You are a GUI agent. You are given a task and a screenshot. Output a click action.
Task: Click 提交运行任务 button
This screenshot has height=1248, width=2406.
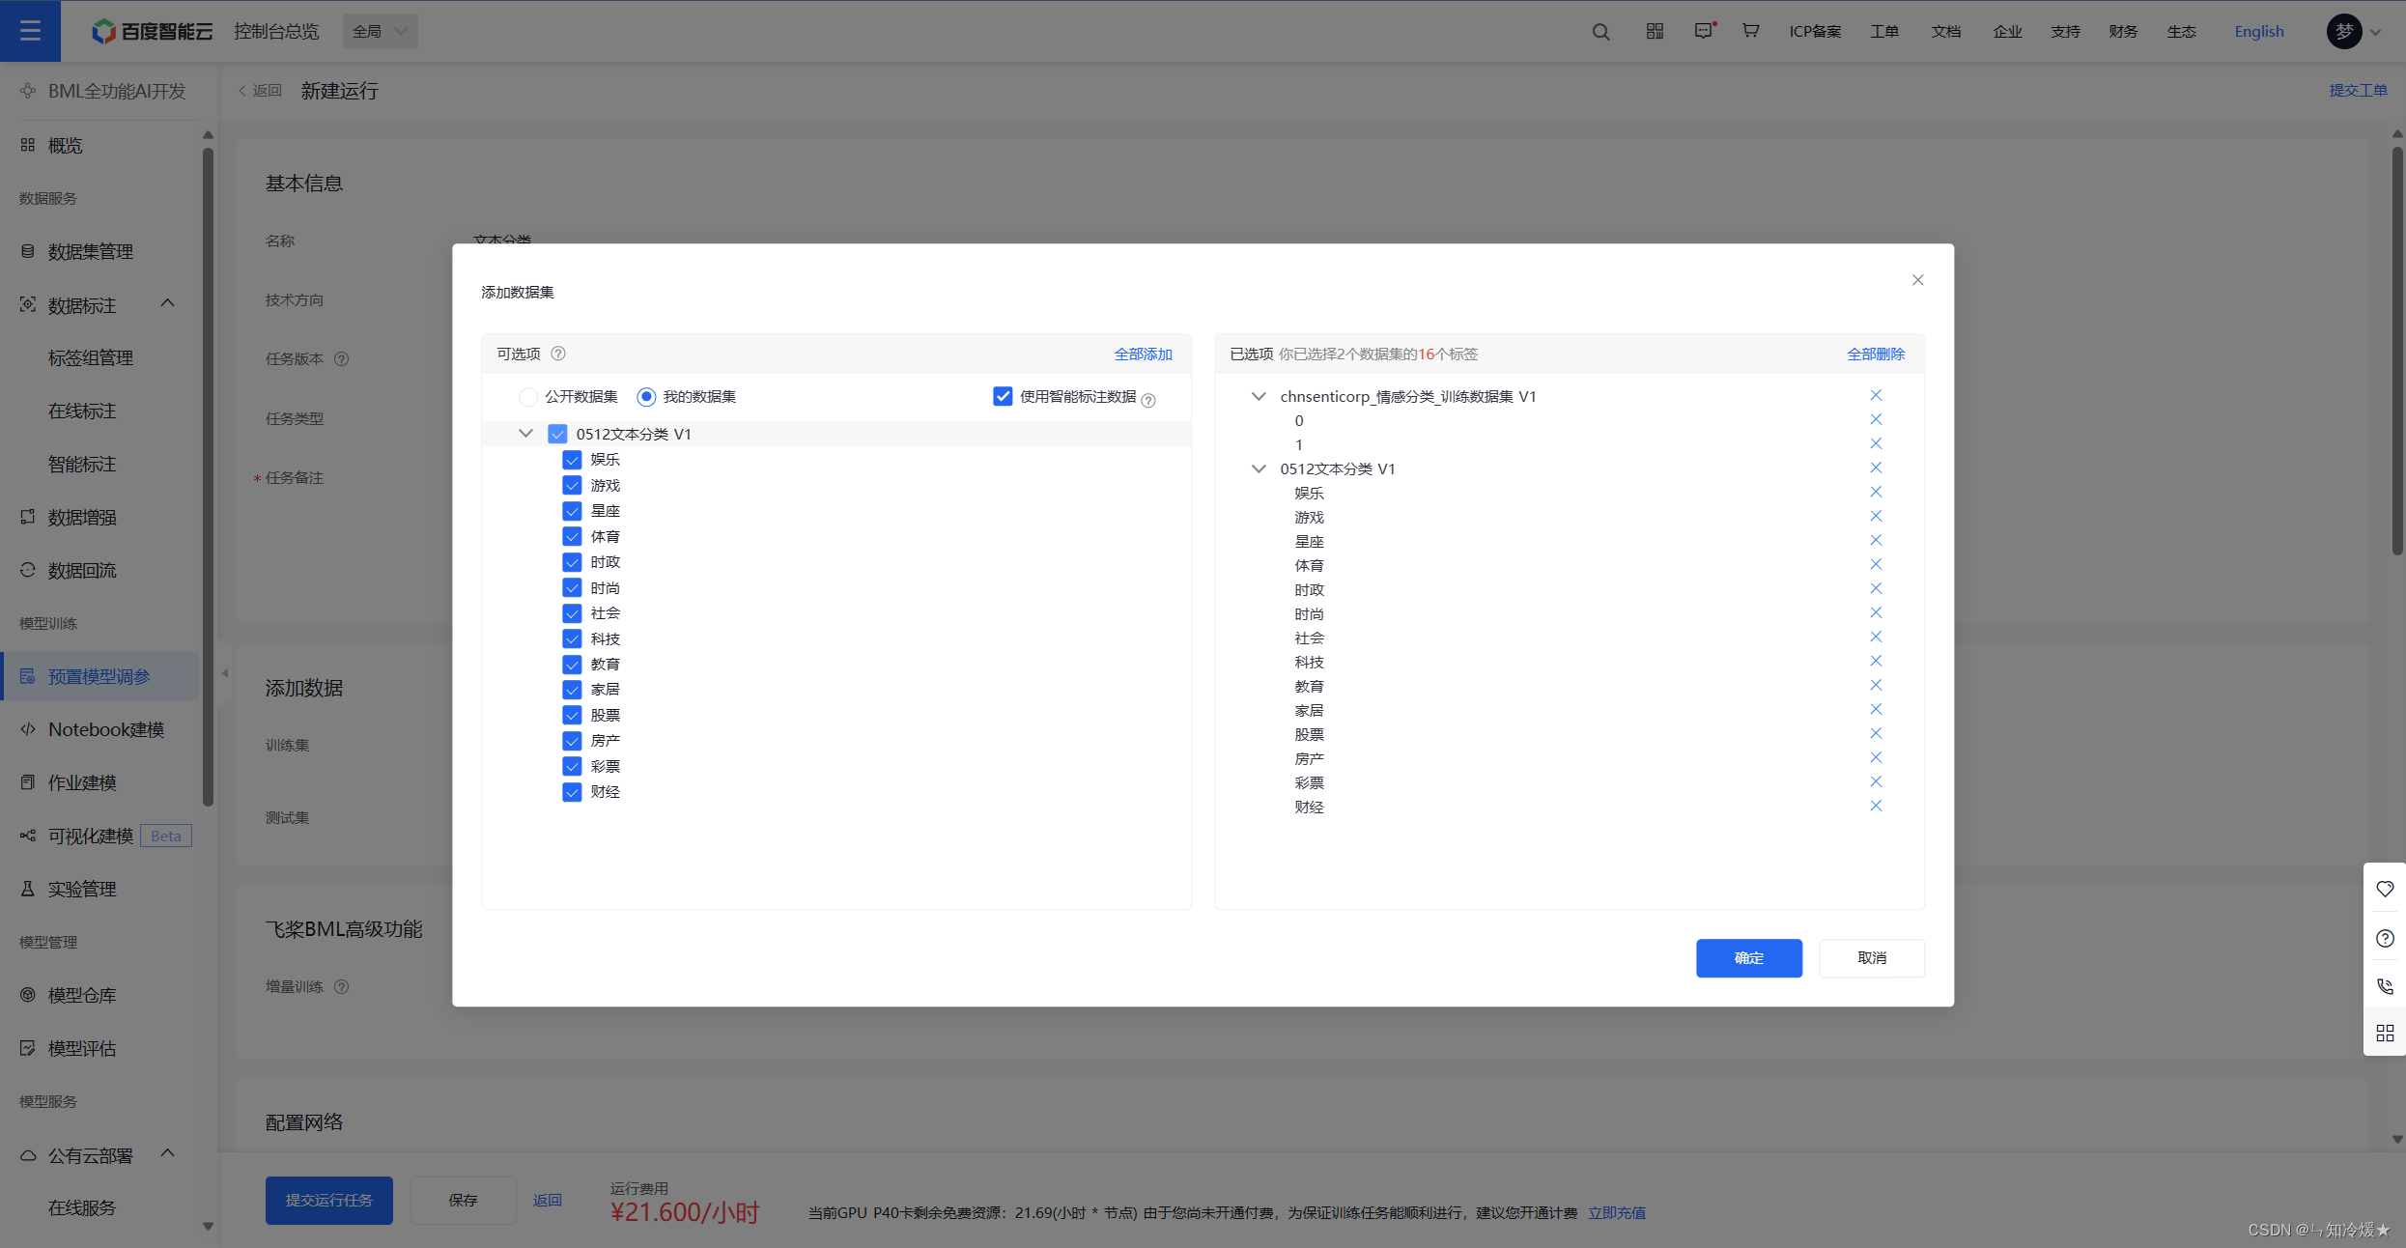[328, 1201]
